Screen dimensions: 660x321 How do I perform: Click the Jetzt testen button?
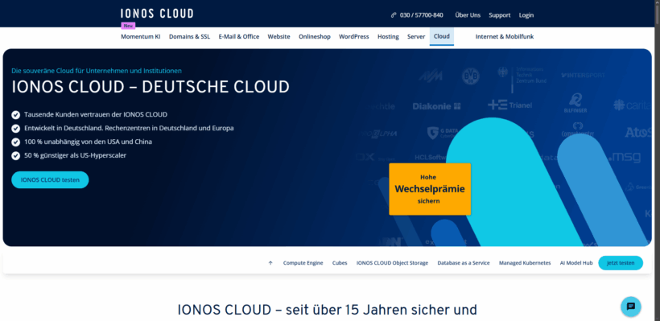pyautogui.click(x=621, y=263)
